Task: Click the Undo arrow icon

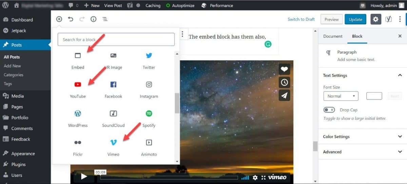Action: 71,19
